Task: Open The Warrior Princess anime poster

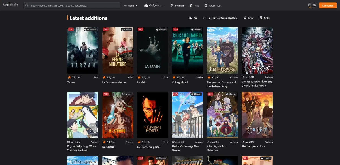Action: [x=222, y=50]
